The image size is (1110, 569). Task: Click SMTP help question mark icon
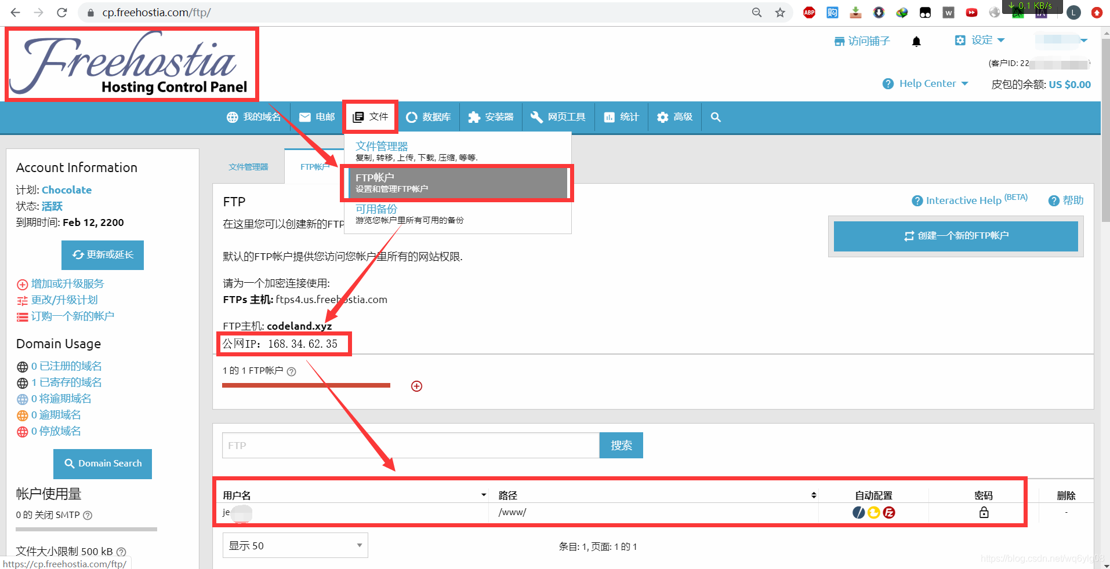coord(88,515)
